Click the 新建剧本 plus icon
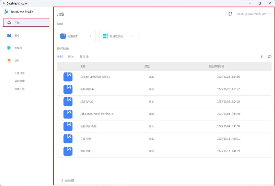This screenshot has width=275, height=186. tap(91, 36)
